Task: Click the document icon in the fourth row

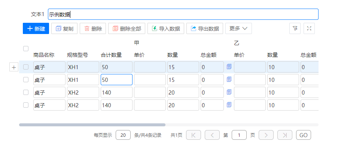Action: pos(229,105)
